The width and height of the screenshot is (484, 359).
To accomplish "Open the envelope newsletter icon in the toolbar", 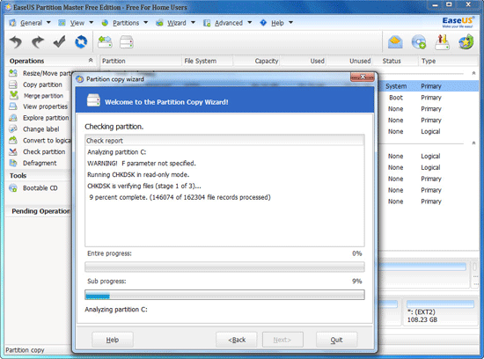I will (x=395, y=42).
